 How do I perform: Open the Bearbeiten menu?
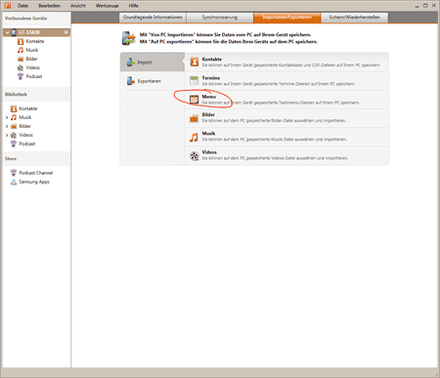(50, 6)
